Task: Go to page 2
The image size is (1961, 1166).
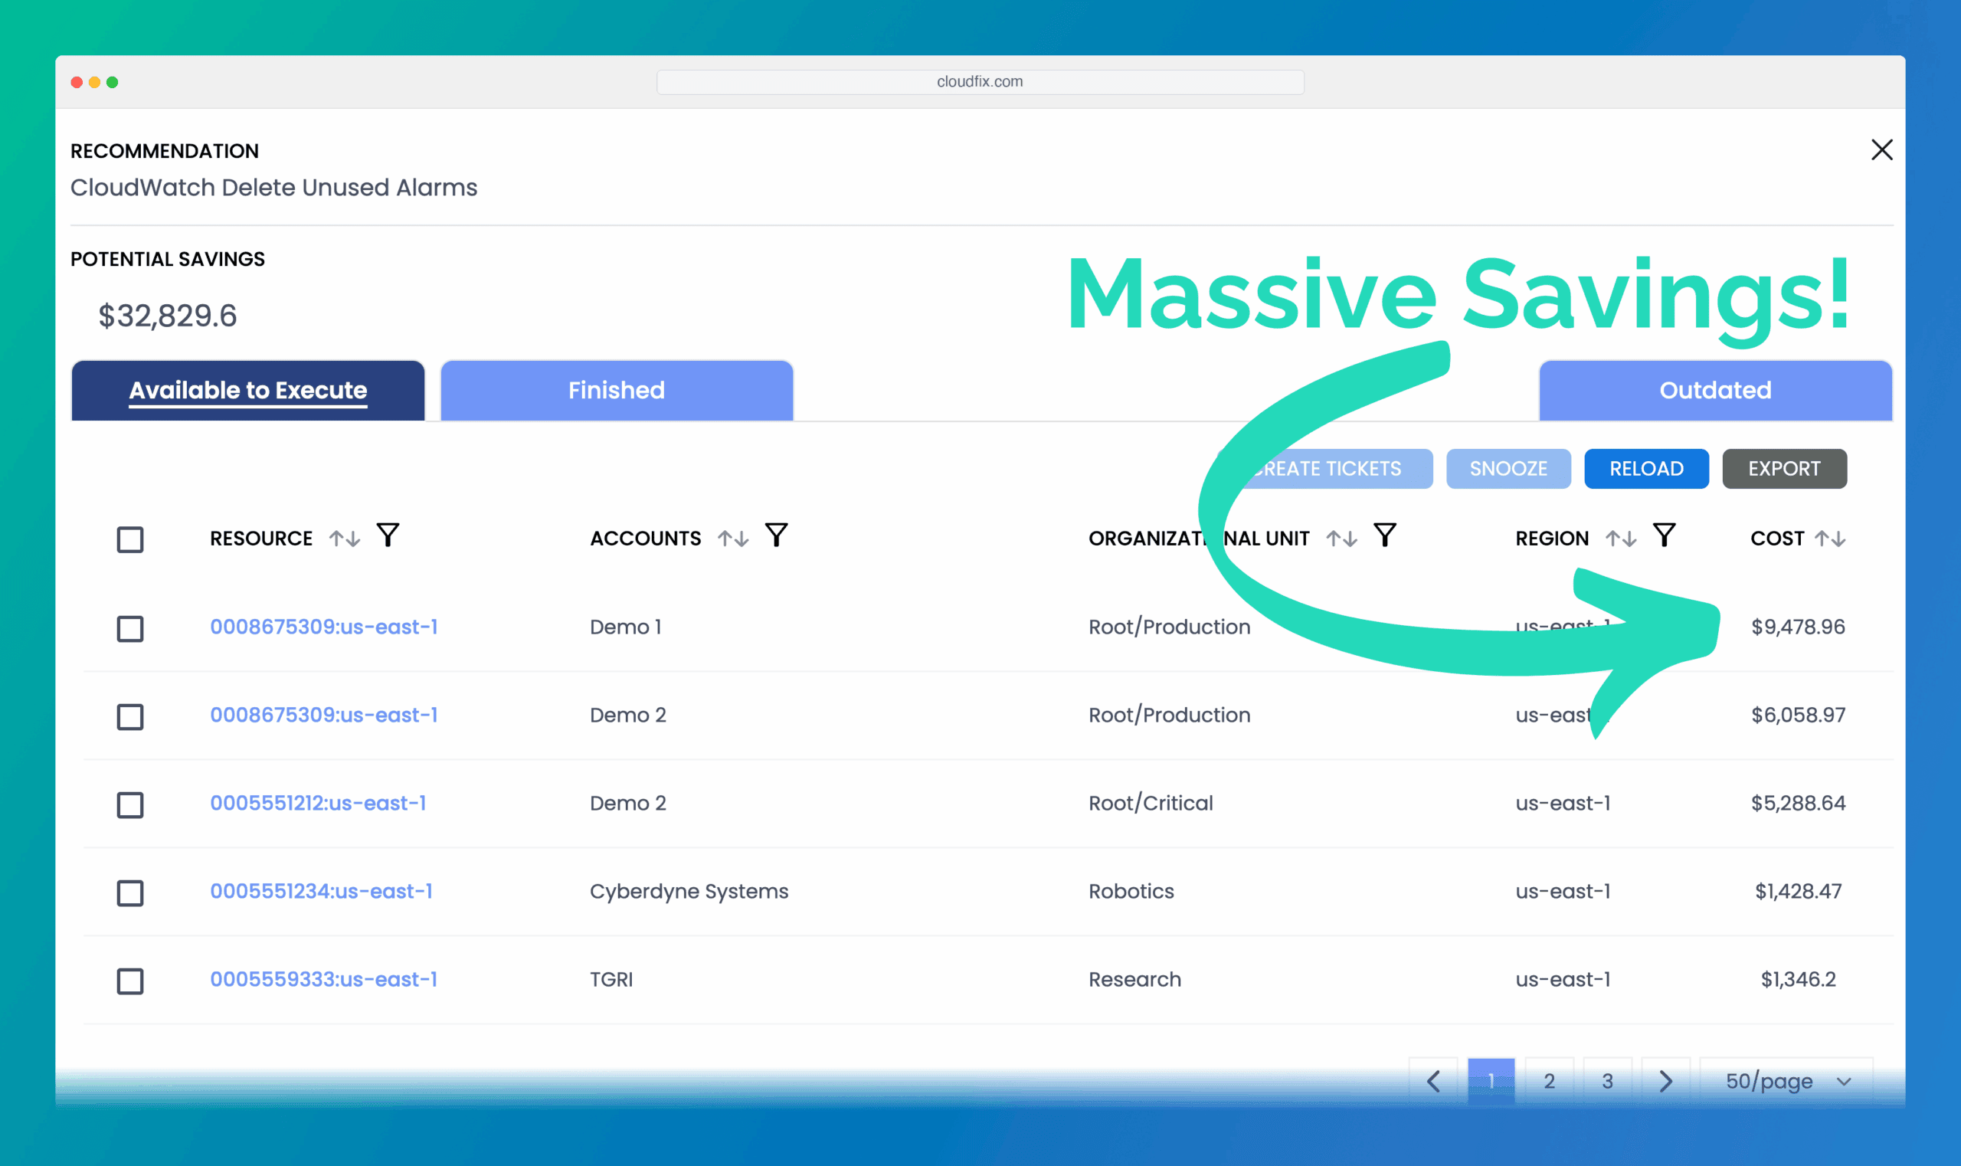Action: click(x=1550, y=1081)
